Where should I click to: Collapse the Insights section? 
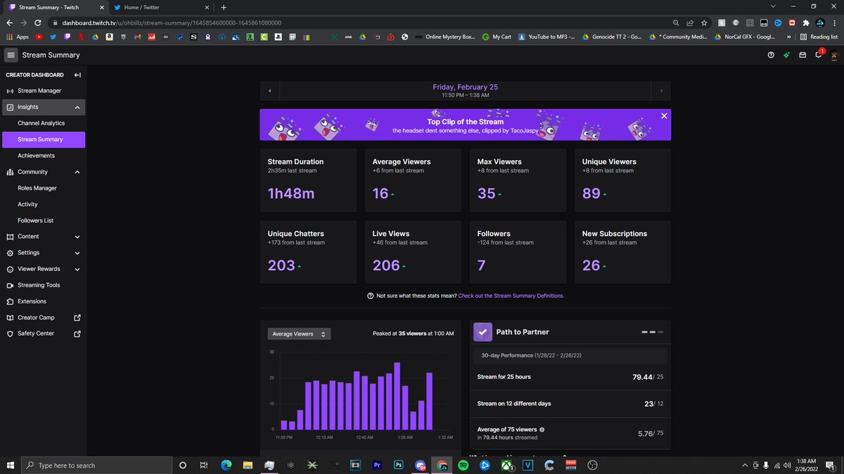(77, 107)
